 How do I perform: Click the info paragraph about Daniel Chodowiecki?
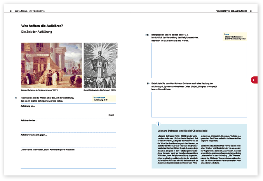point(221,154)
